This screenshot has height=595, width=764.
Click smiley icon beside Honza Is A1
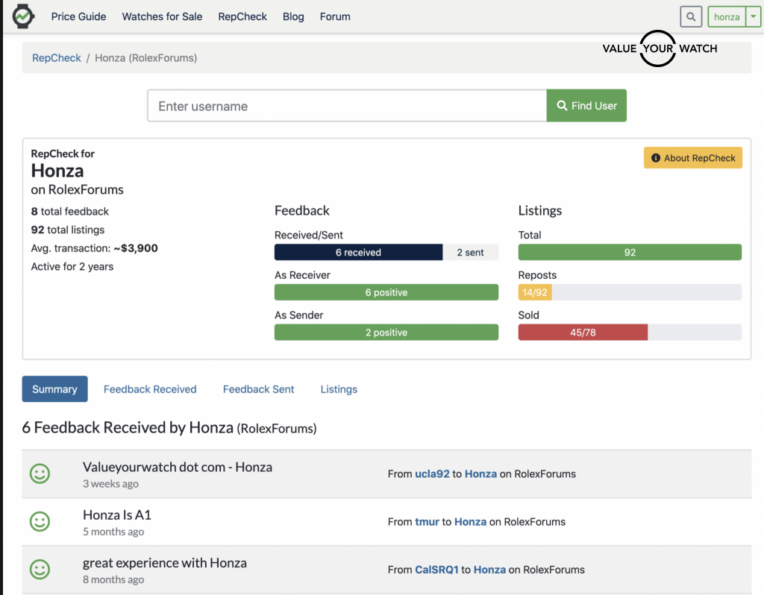click(x=40, y=521)
